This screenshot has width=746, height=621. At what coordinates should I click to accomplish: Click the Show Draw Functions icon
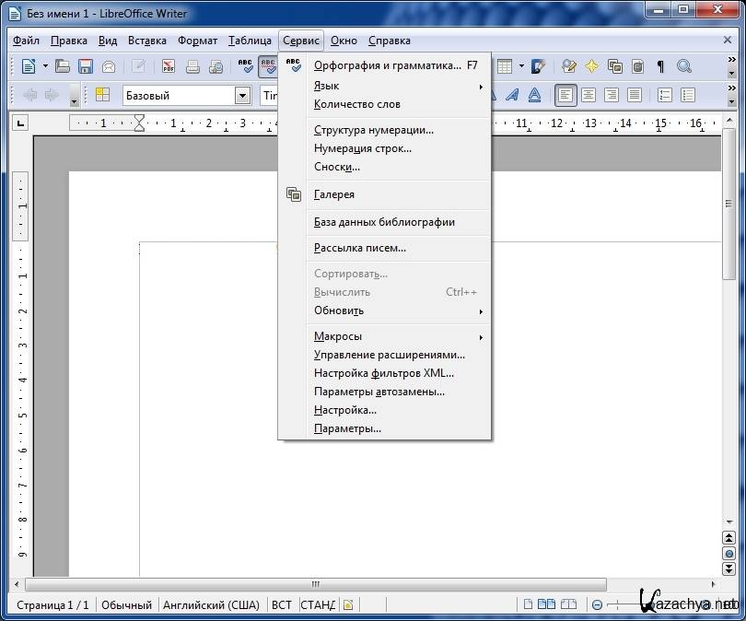tap(539, 66)
